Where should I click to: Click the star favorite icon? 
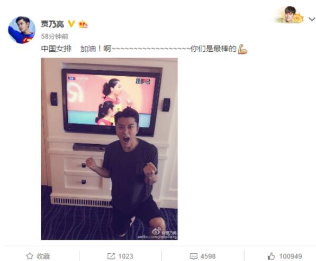30,256
